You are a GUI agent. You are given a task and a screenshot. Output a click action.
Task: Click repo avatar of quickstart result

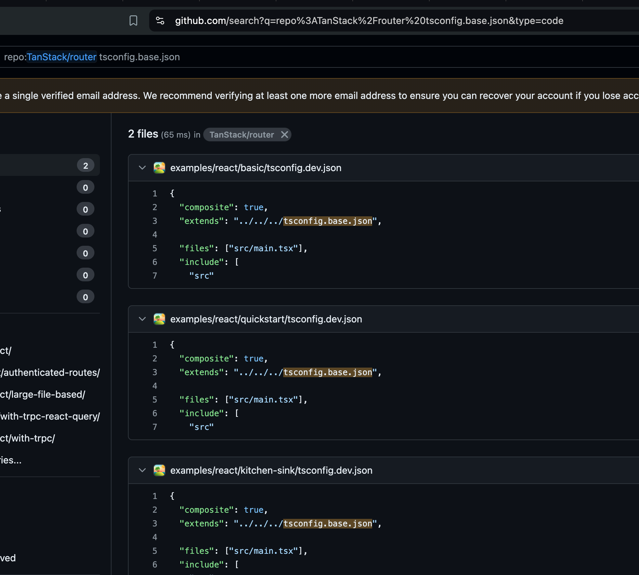[159, 319]
